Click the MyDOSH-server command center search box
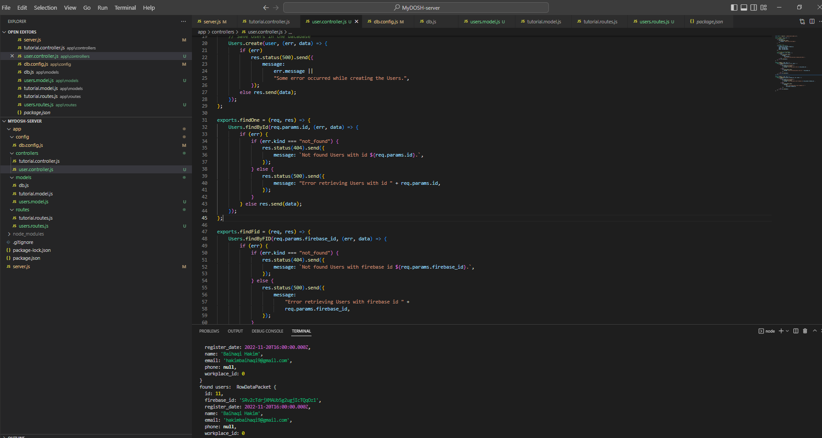Image resolution: width=822 pixels, height=438 pixels. click(x=416, y=7)
